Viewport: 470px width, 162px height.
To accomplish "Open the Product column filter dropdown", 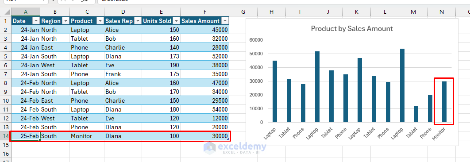I will click(x=100, y=21).
